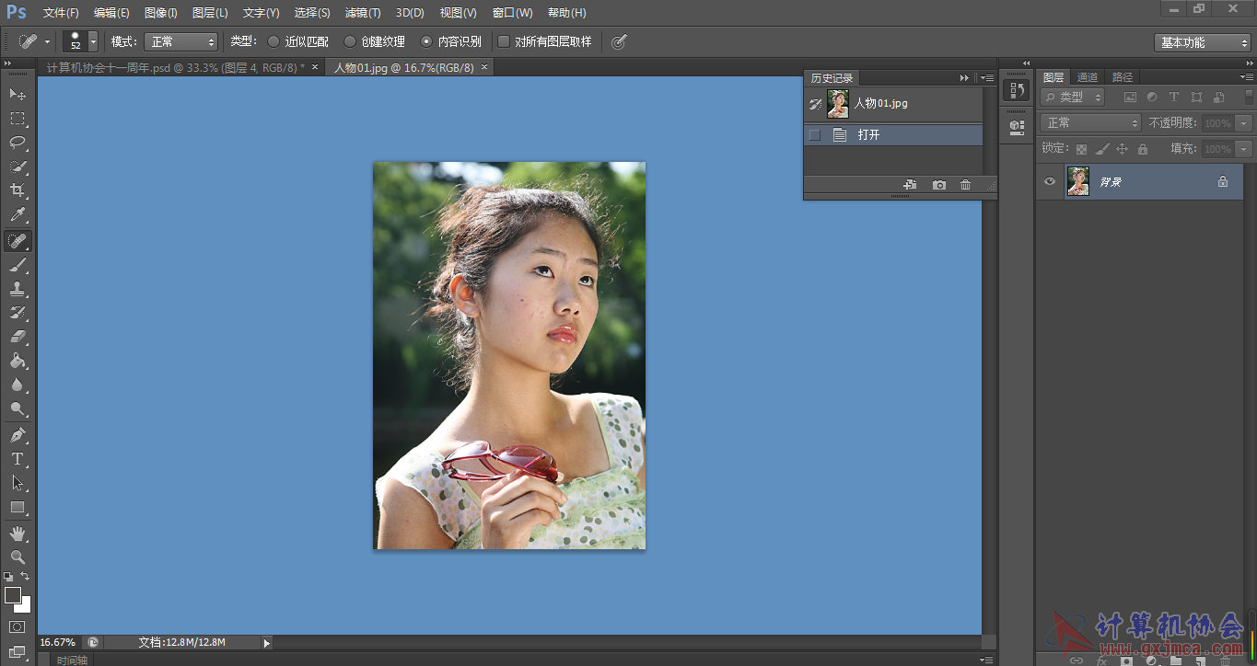
Task: Open History panel flyout menu
Action: pos(987,78)
